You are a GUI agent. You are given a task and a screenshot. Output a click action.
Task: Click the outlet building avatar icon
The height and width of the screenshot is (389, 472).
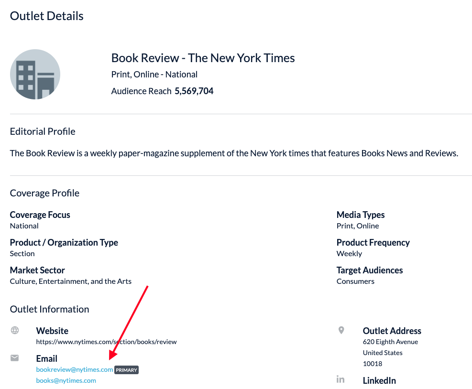click(x=35, y=75)
